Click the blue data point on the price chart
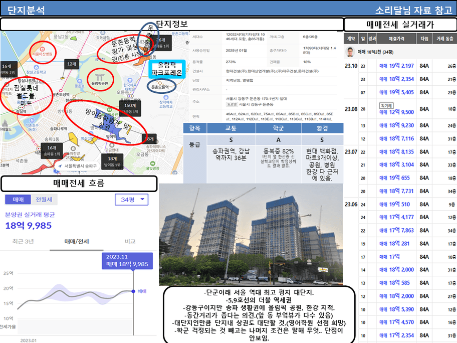The width and height of the screenshot is (457, 343). [x=133, y=291]
